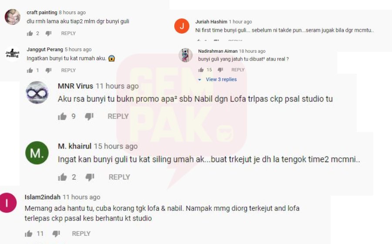This screenshot has width=392, height=244.
Task: Open MNR Virus infinity avatar
Action: click(37, 92)
